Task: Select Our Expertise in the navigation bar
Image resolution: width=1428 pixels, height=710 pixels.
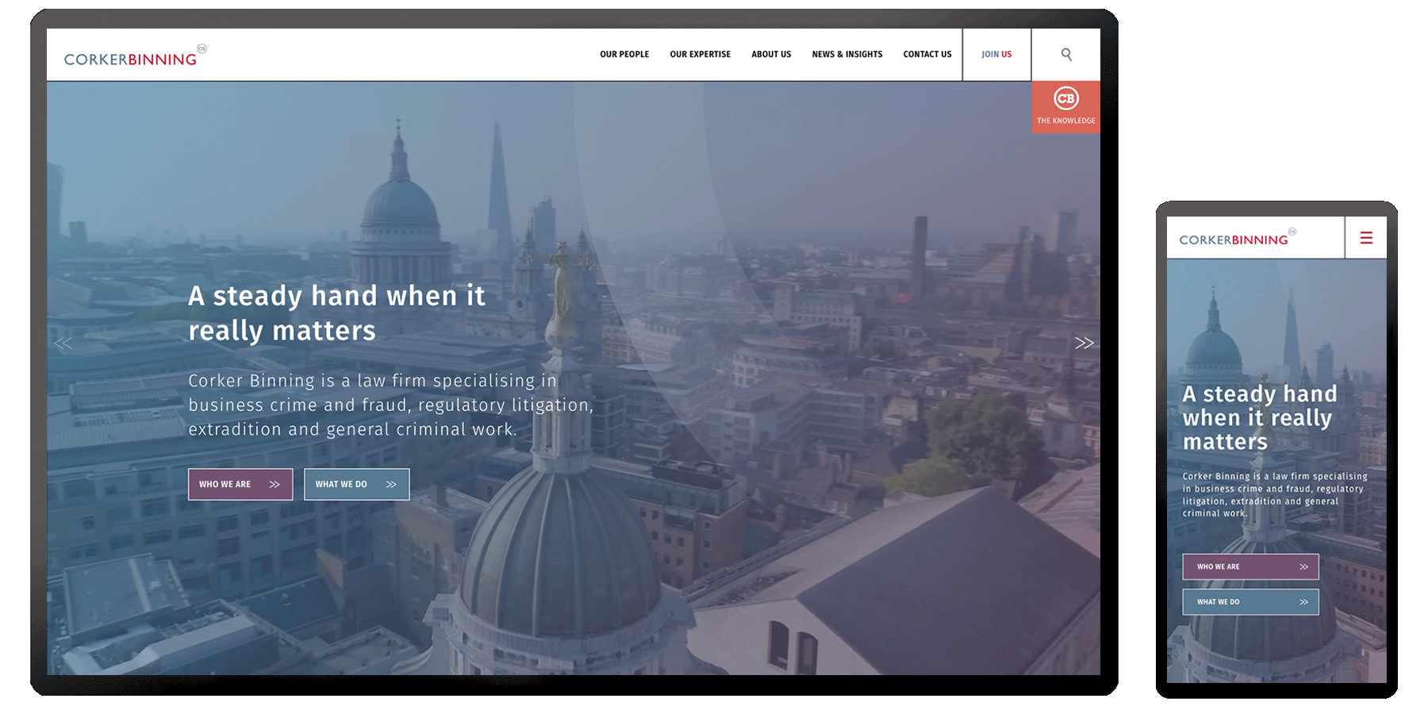Action: coord(700,55)
